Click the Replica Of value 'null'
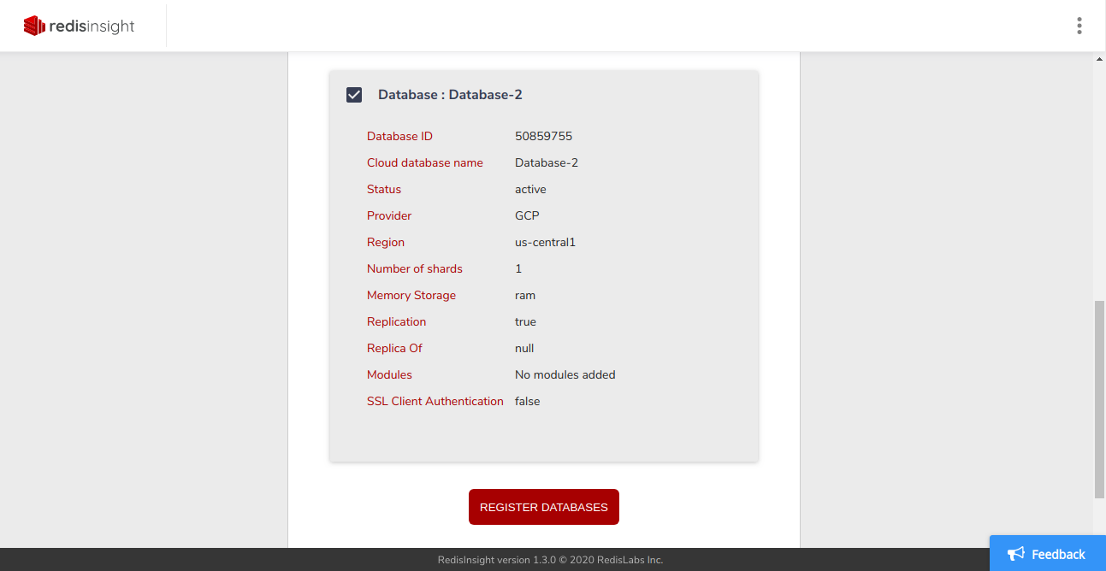 [524, 348]
